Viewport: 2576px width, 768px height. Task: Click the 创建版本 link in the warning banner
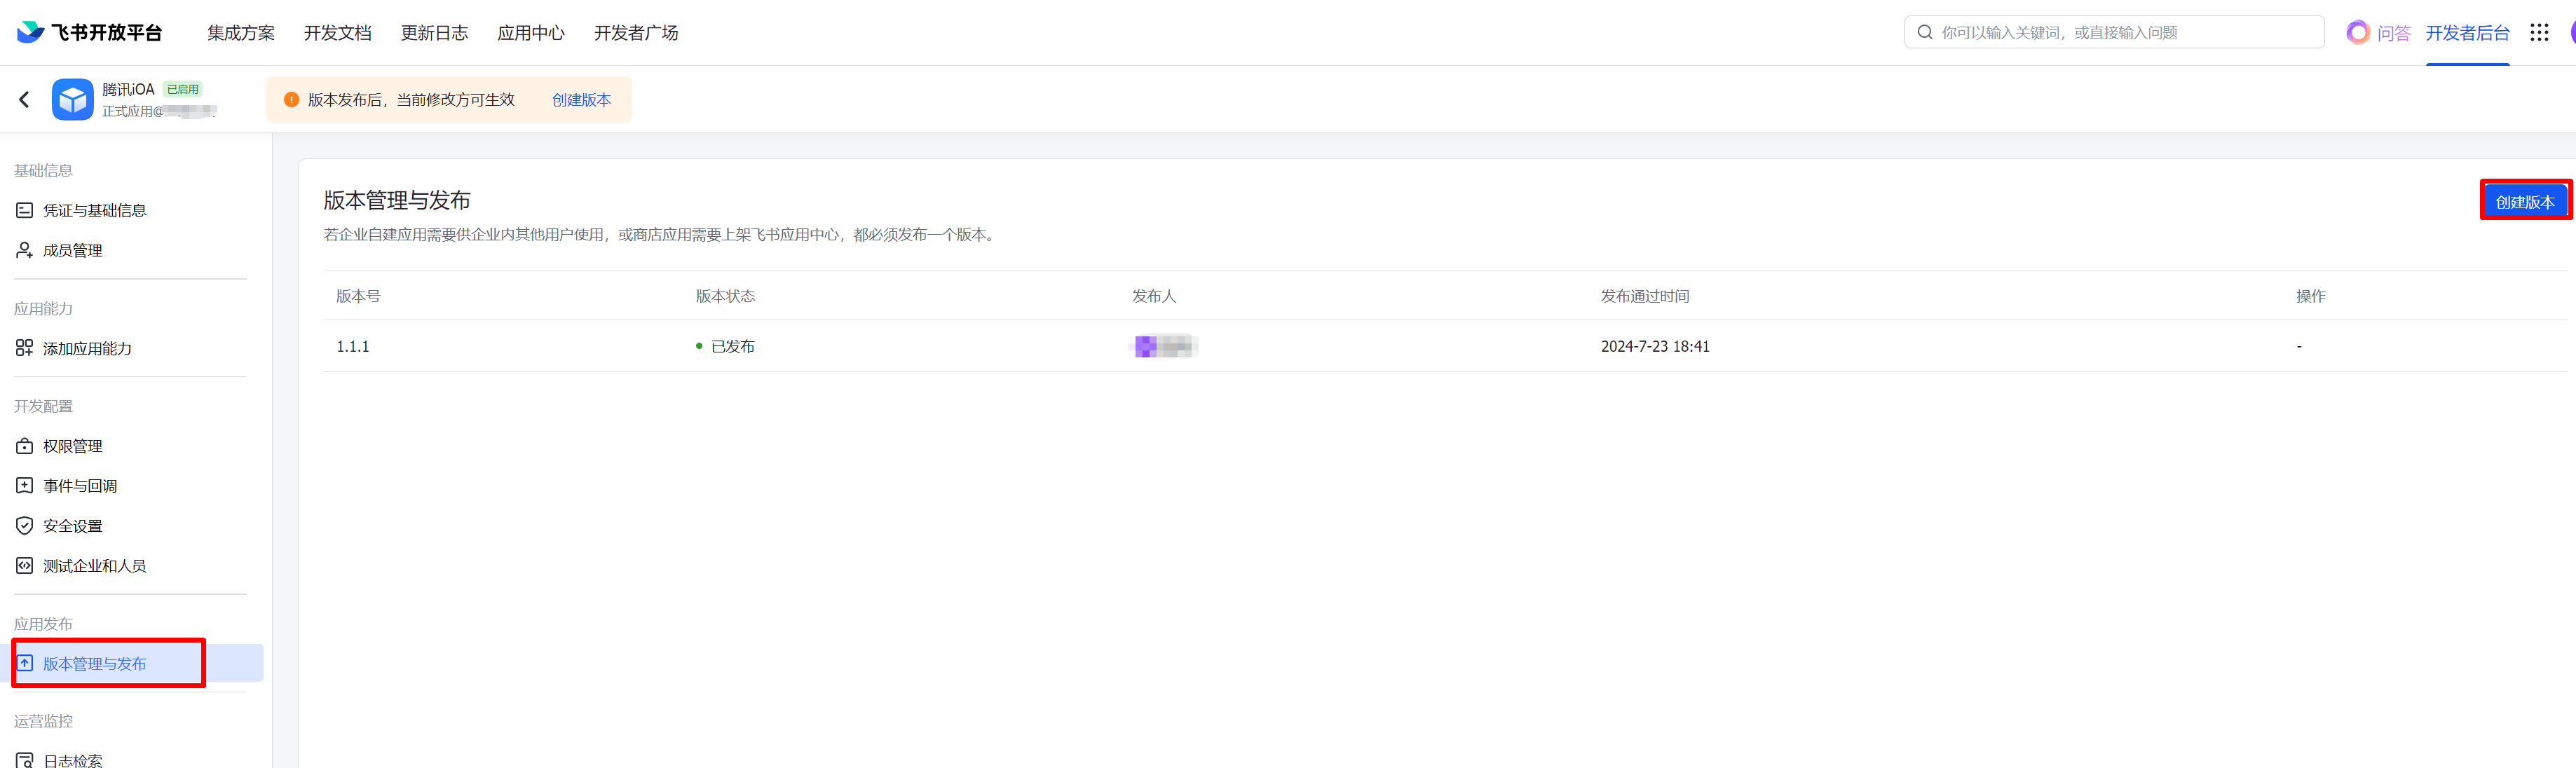click(581, 100)
